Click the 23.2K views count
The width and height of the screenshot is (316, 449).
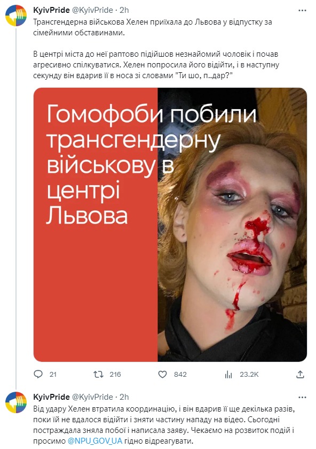point(249,374)
